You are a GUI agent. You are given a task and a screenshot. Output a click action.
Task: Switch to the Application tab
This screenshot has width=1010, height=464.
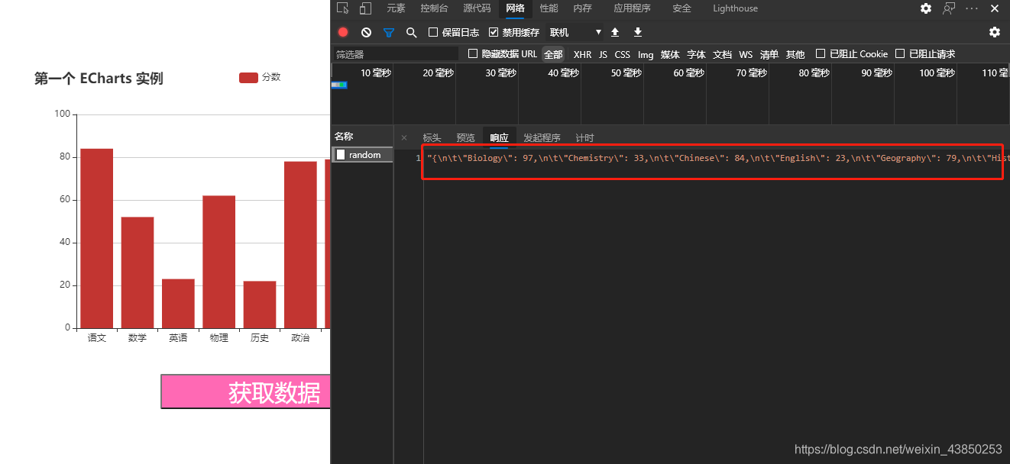pos(632,8)
